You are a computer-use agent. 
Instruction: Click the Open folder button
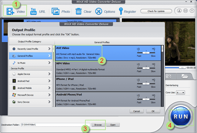tap(113, 125)
